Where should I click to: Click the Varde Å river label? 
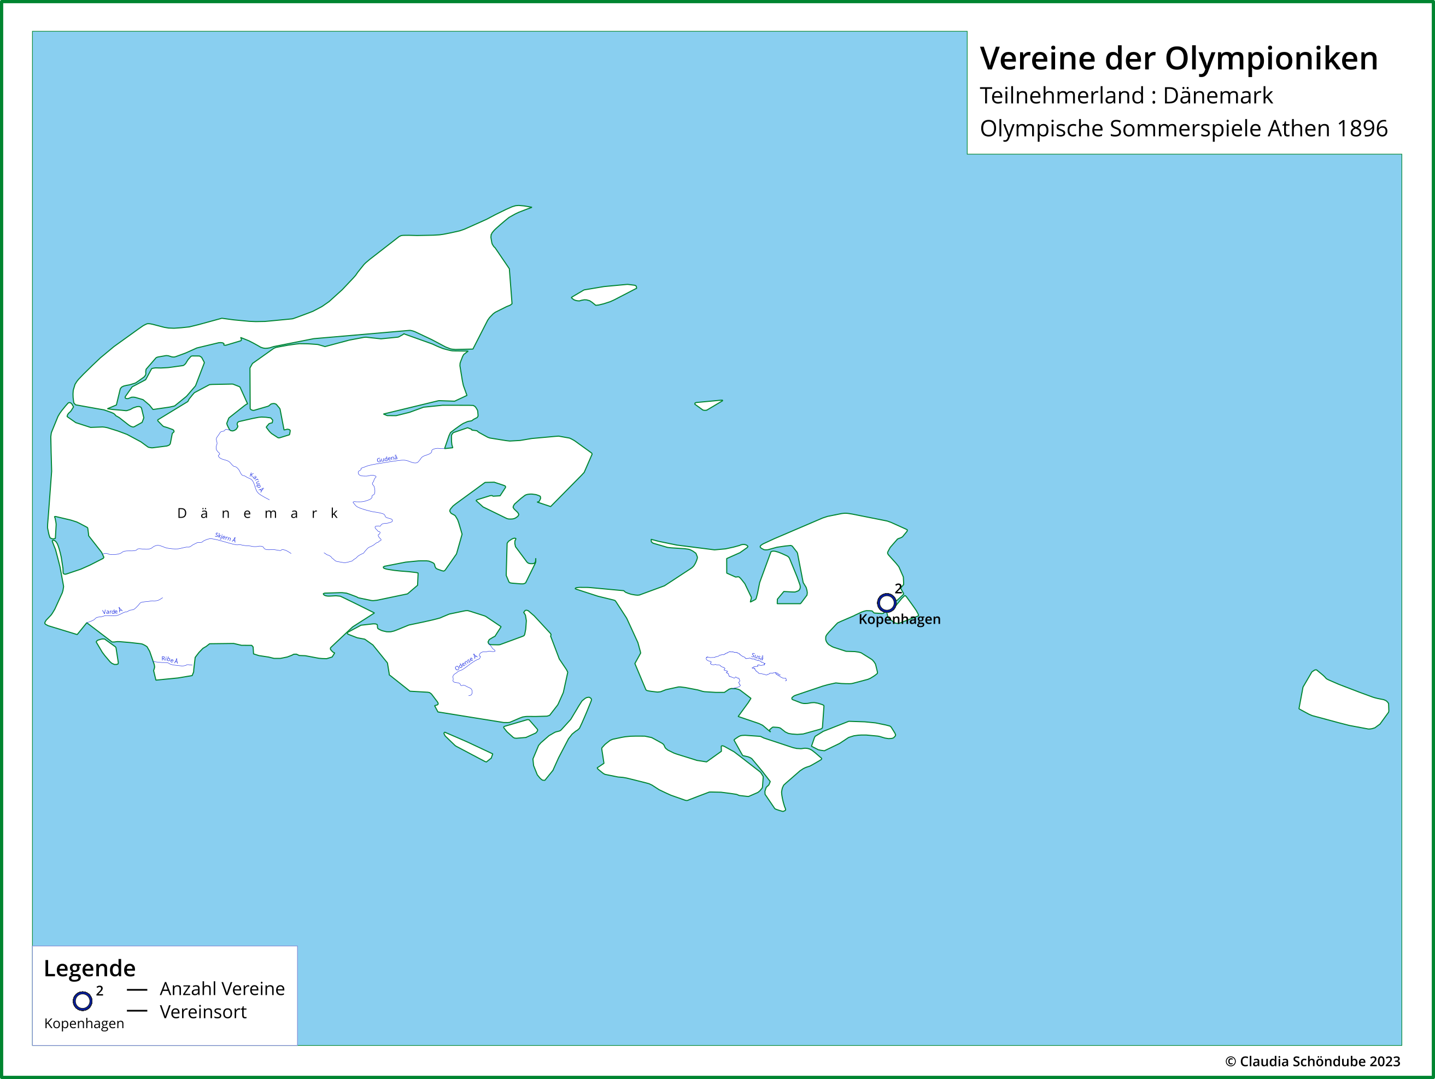[x=112, y=611]
